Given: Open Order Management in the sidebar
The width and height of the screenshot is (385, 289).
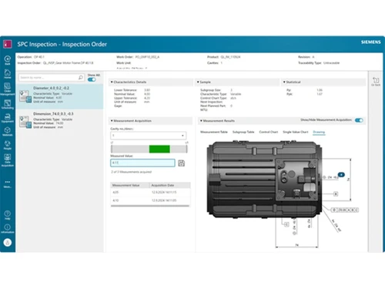Looking at the screenshot, I should click(8, 89).
